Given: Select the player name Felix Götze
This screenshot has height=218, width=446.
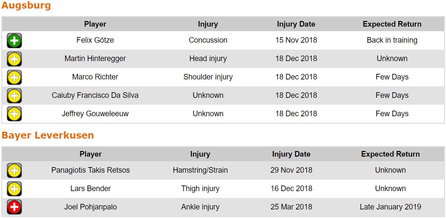Looking at the screenshot, I should (x=95, y=40).
